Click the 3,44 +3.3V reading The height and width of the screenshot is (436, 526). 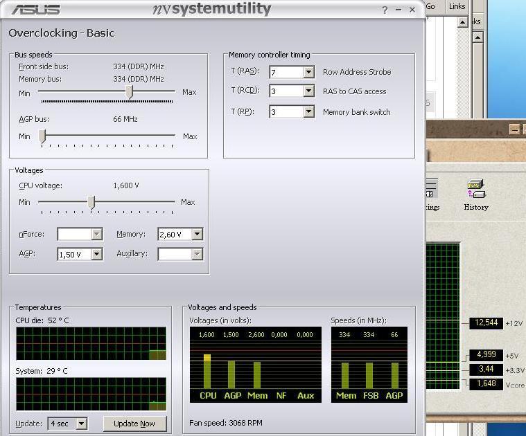pyautogui.click(x=486, y=369)
